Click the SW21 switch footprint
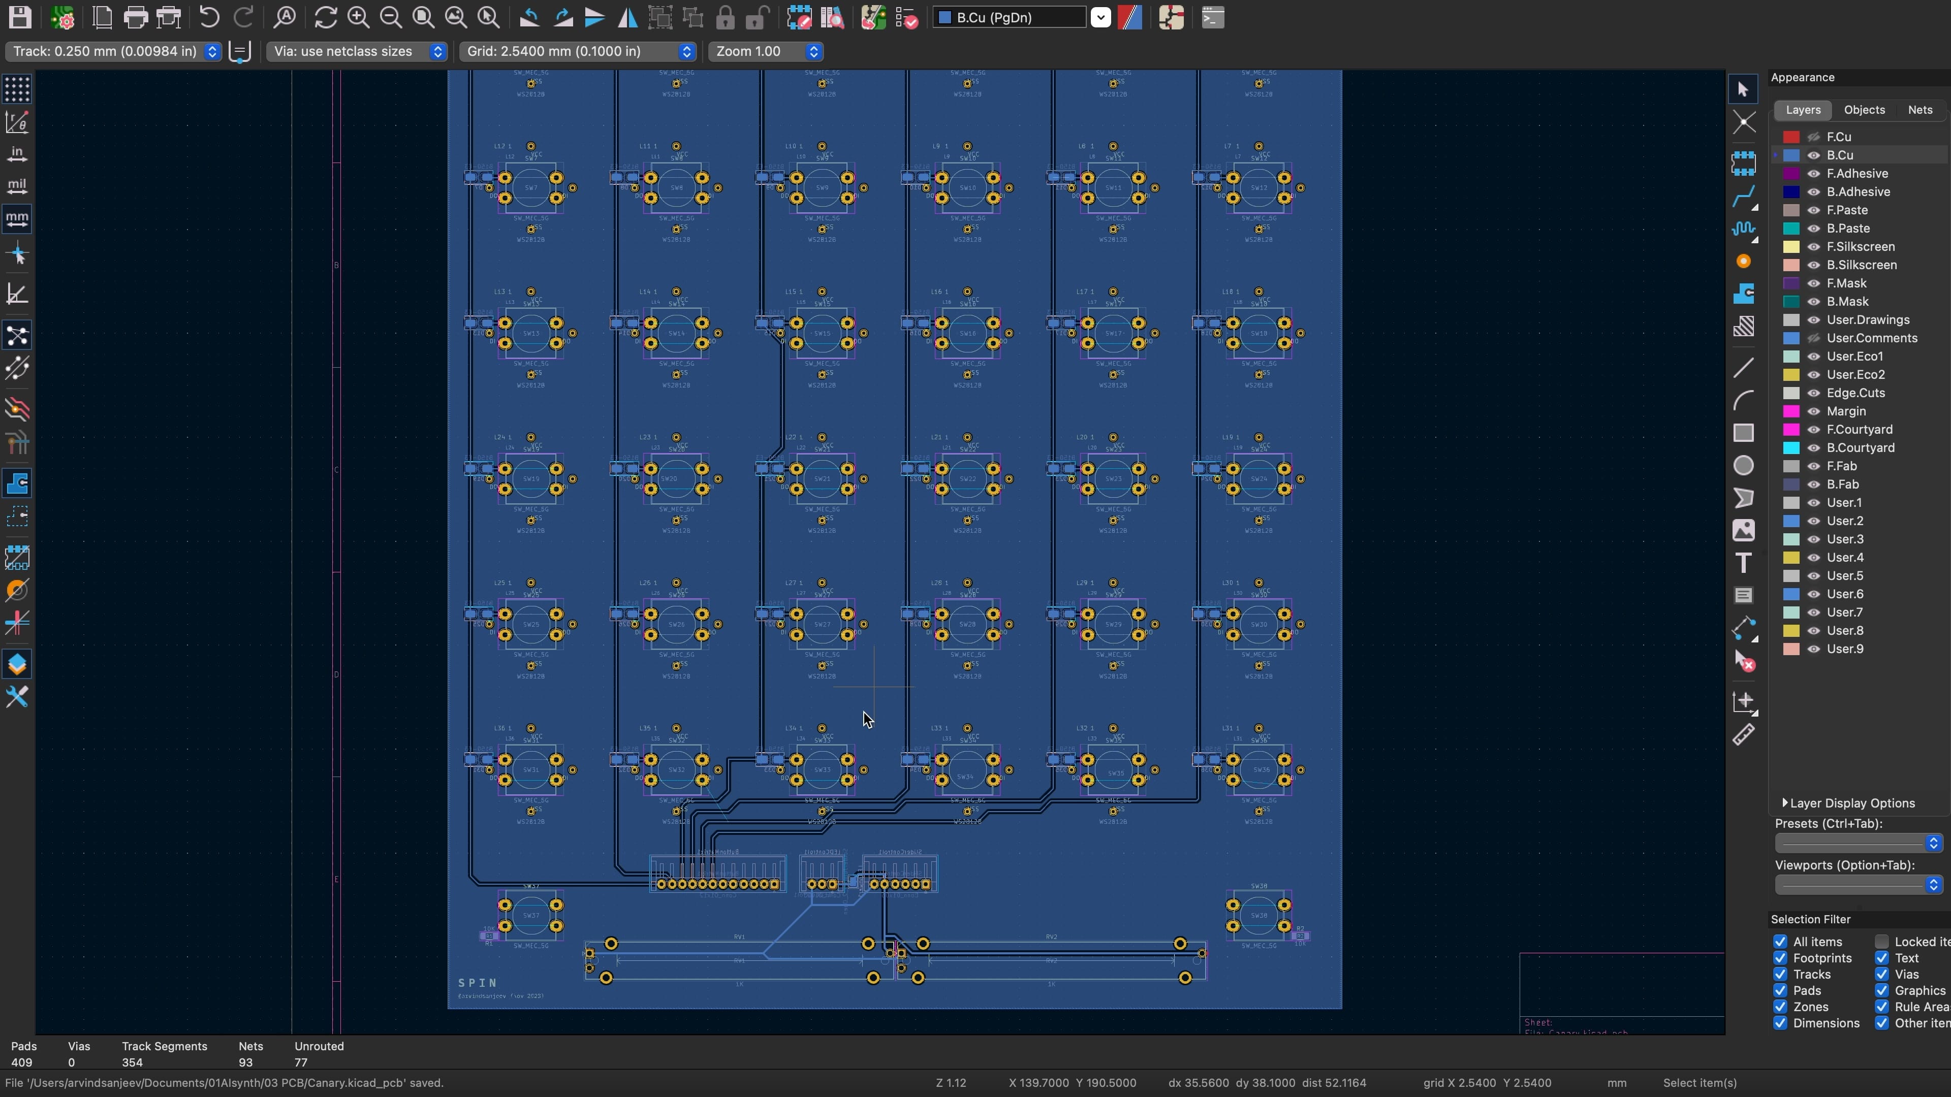 [822, 479]
